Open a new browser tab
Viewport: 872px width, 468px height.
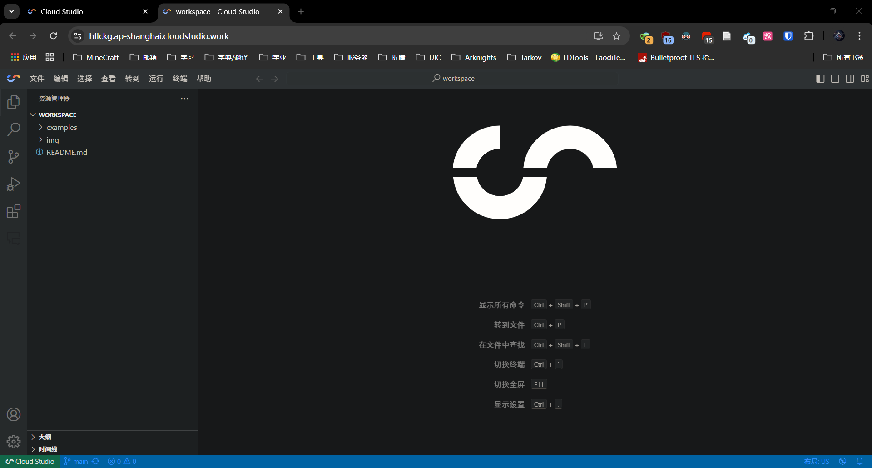[x=301, y=11]
